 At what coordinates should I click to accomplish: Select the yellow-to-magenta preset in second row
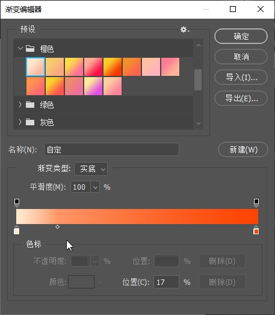pos(93,86)
